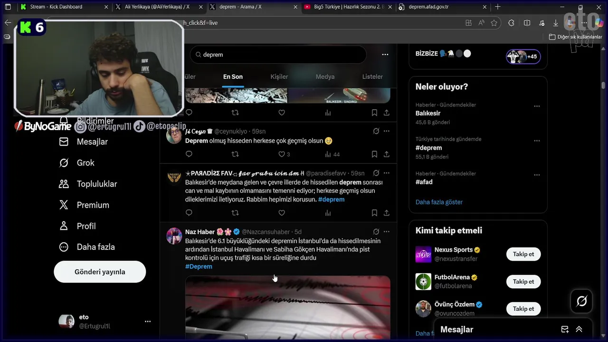The image size is (608, 342).
Task: Retweet the paradisefav tweet
Action: [235, 213]
